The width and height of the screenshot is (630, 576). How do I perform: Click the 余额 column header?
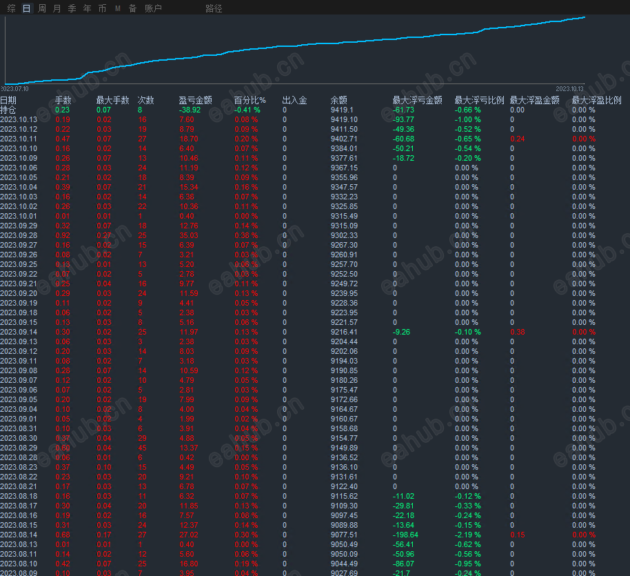pyautogui.click(x=338, y=100)
